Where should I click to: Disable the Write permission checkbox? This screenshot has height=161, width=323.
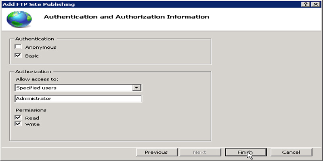coord(18,124)
